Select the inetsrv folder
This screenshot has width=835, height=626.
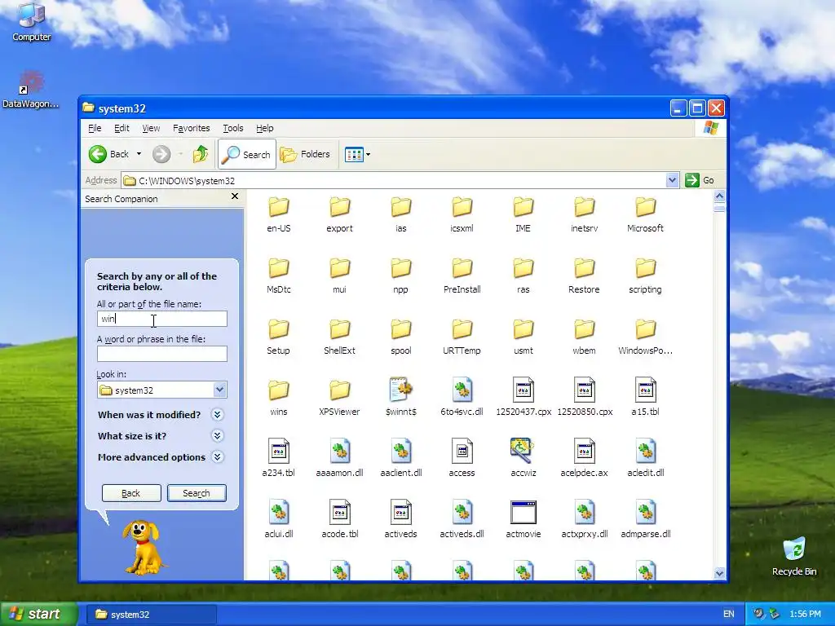pos(584,214)
